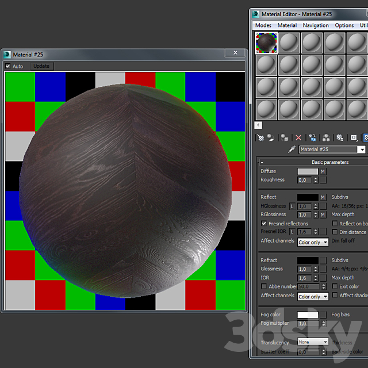Enable the Exit color checkbox

(x=335, y=286)
